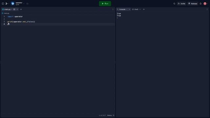Click the print(operator.not_(False)) code line
Image resolution: width=210 pixels, height=118 pixels.
pos(21,22)
